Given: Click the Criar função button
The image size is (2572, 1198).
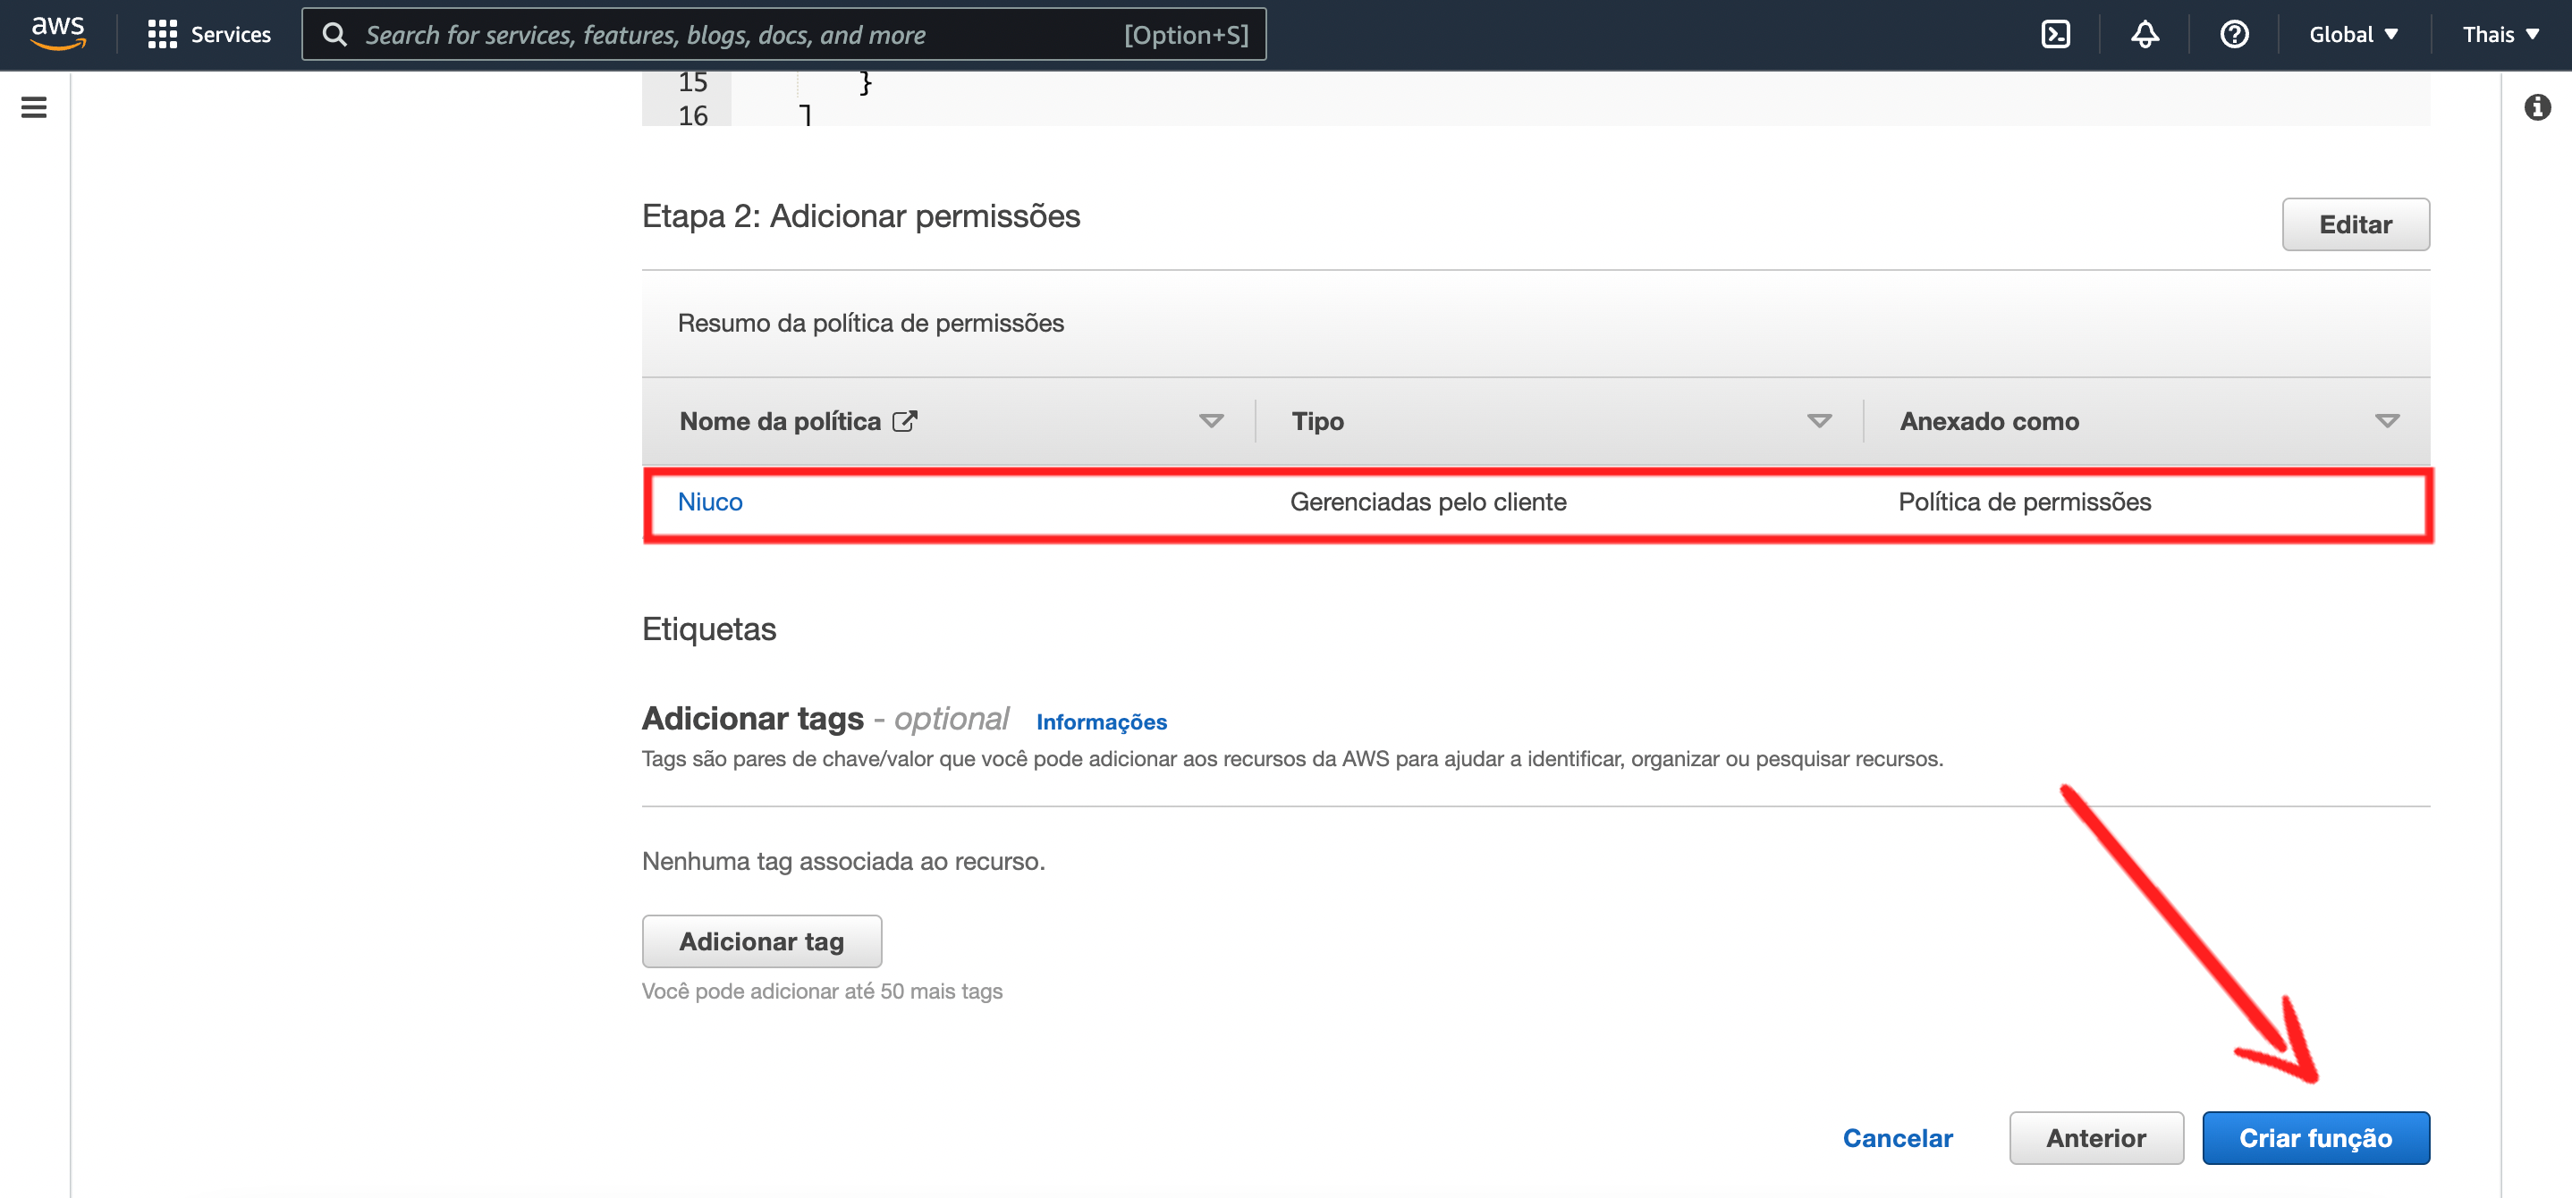Looking at the screenshot, I should tap(2314, 1138).
